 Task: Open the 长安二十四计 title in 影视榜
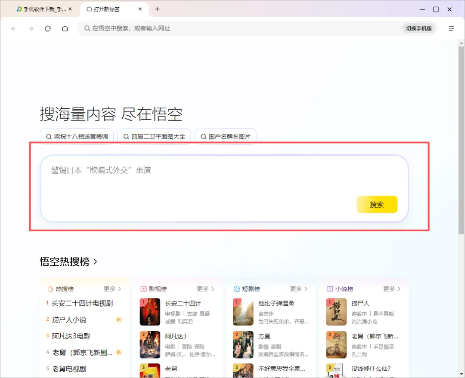[x=183, y=303]
